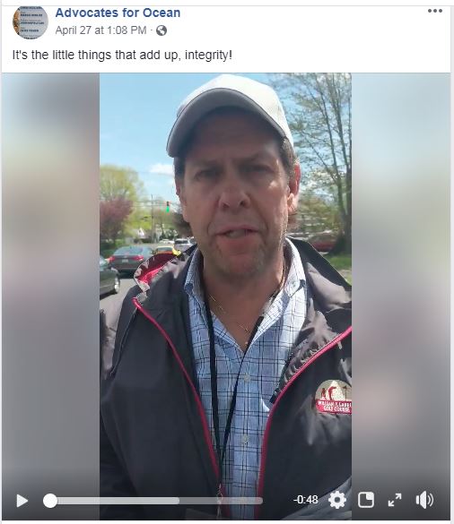454x524 pixels.
Task: Click the green traffic light in video
Action: [168, 207]
